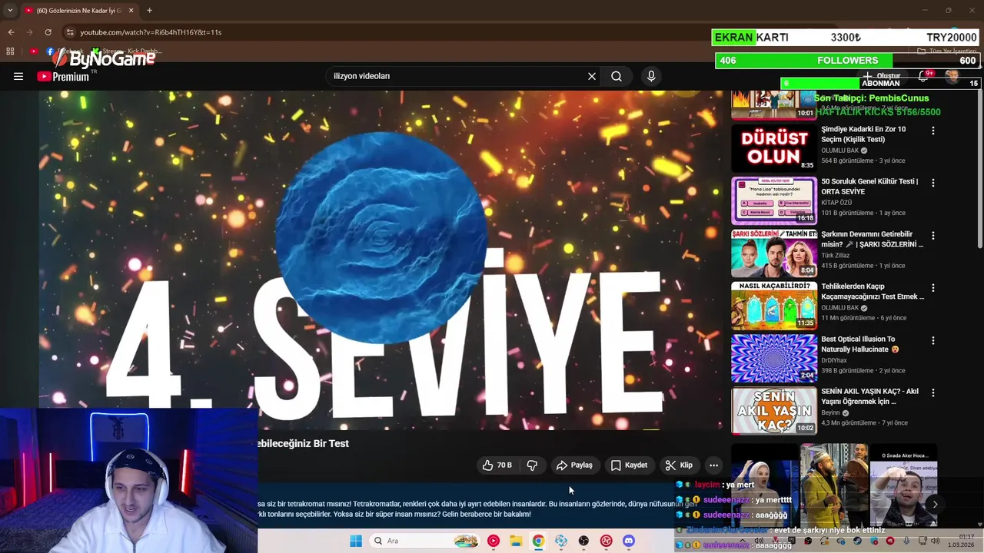Open title Best Optical Illusion To Naturally Hallucinate
The image size is (984, 553).
[x=860, y=344]
